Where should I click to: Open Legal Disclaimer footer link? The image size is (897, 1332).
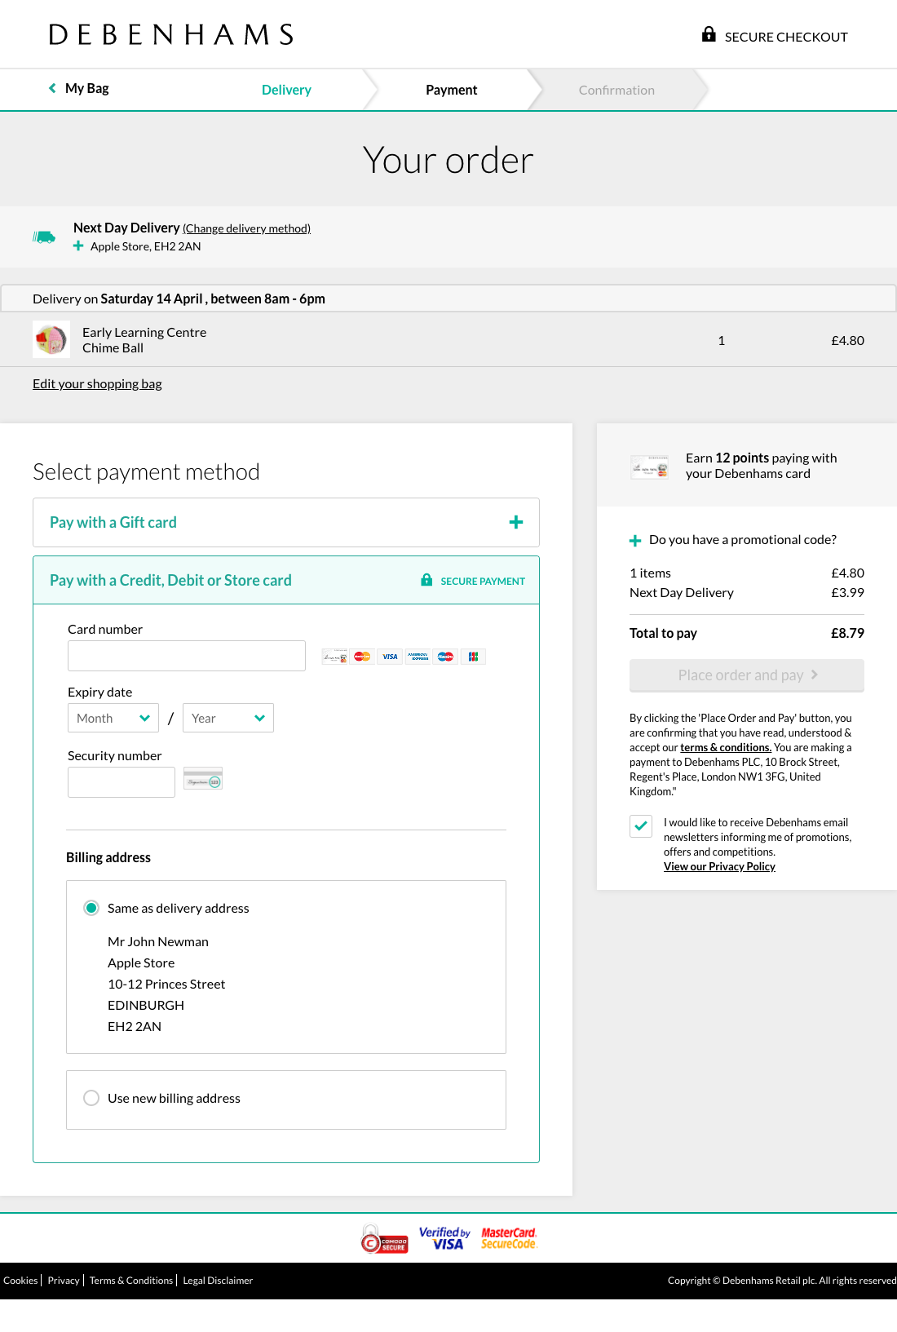(218, 1280)
